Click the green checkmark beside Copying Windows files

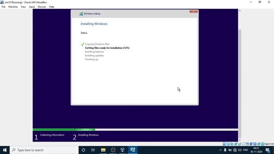pos(83,44)
